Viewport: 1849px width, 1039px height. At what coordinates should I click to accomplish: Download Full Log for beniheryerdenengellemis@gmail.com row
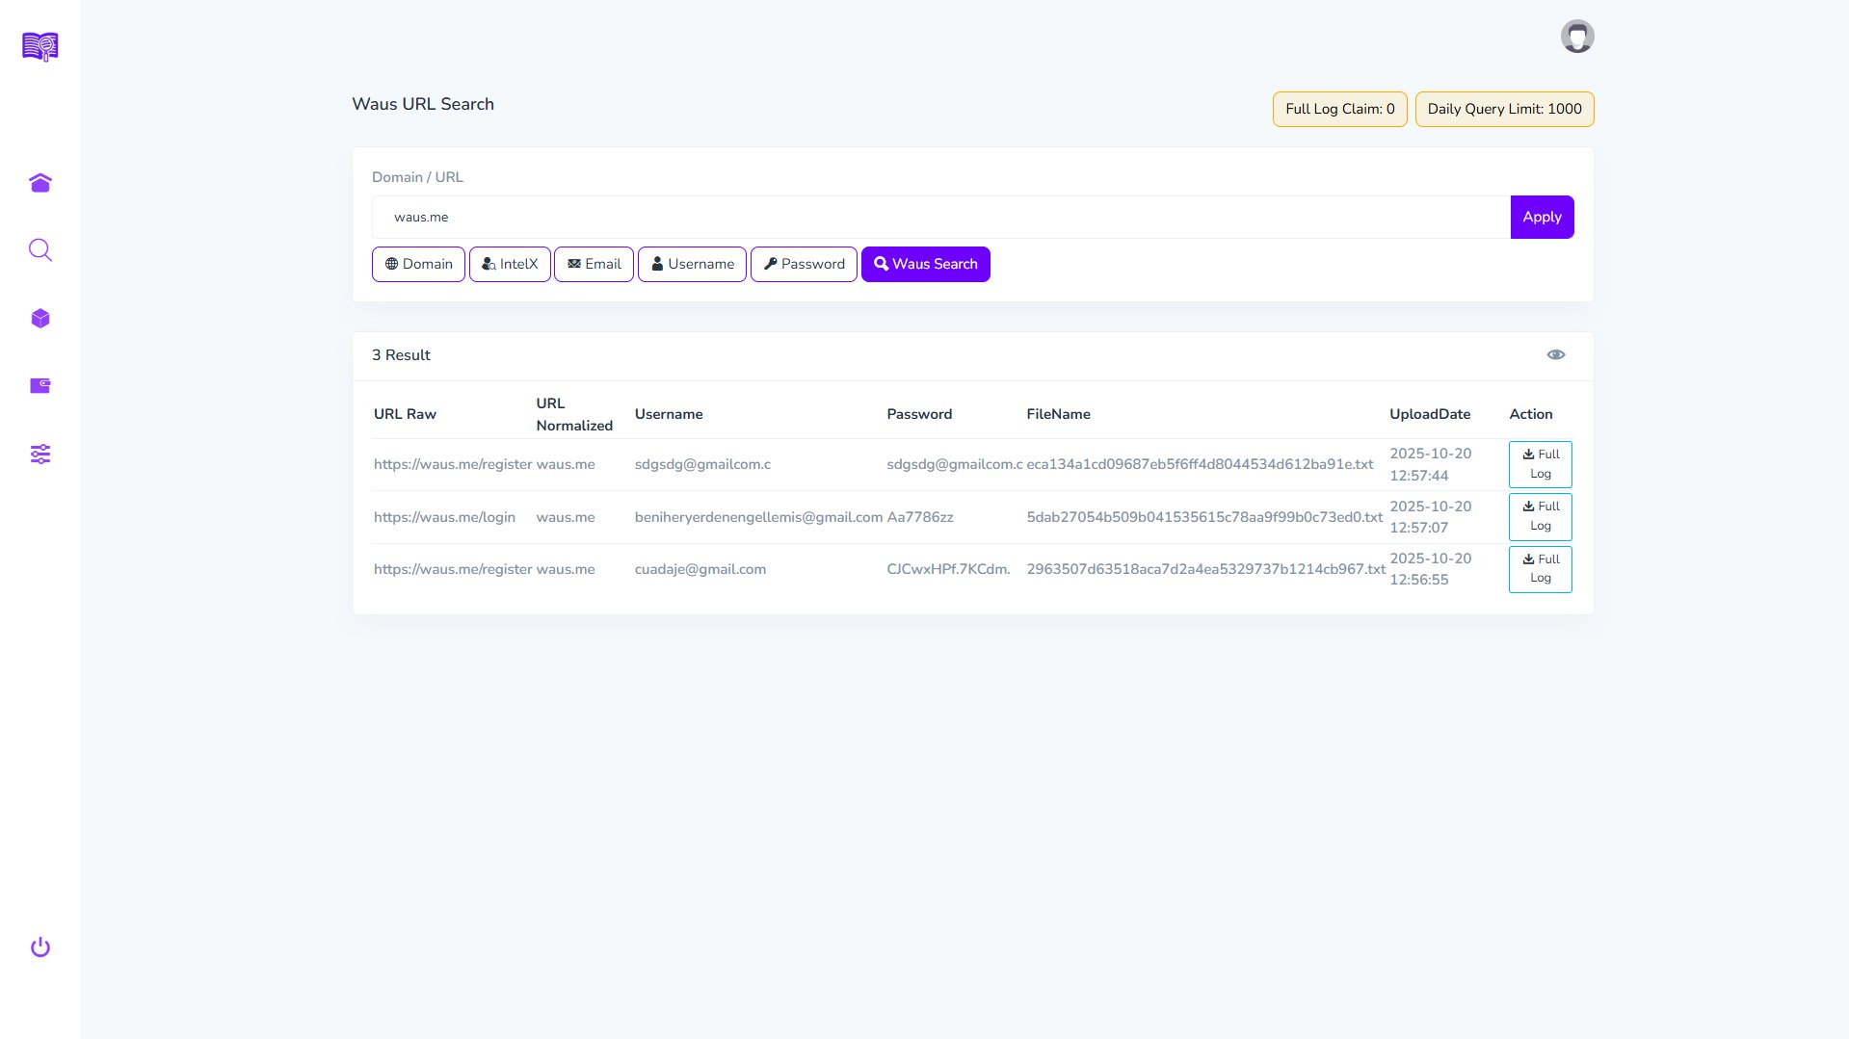tap(1541, 517)
